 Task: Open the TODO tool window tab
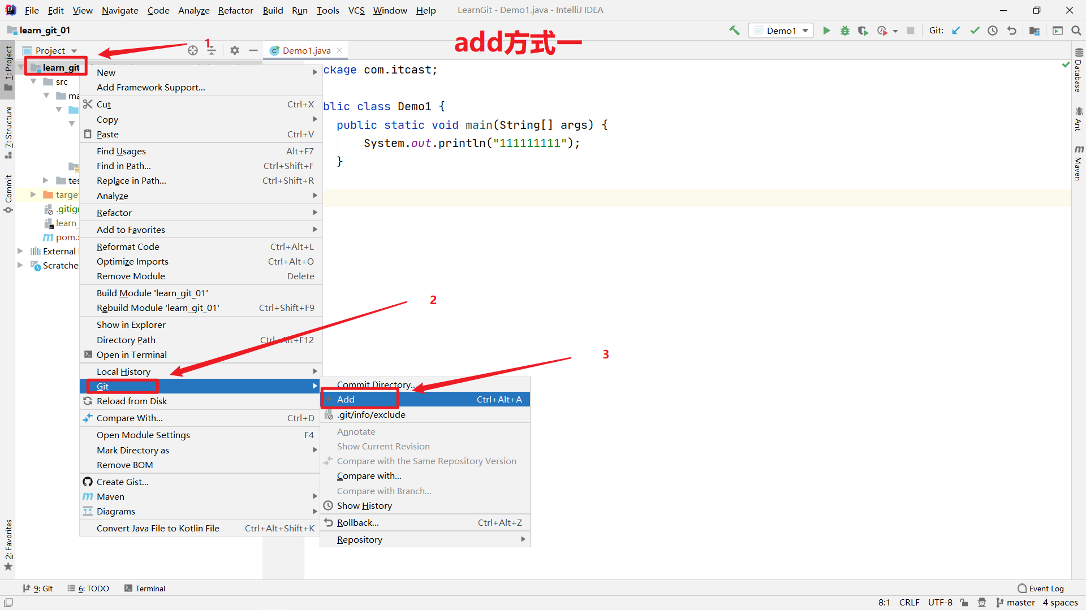88,589
